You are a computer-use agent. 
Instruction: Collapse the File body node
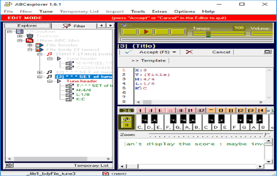click(29, 50)
